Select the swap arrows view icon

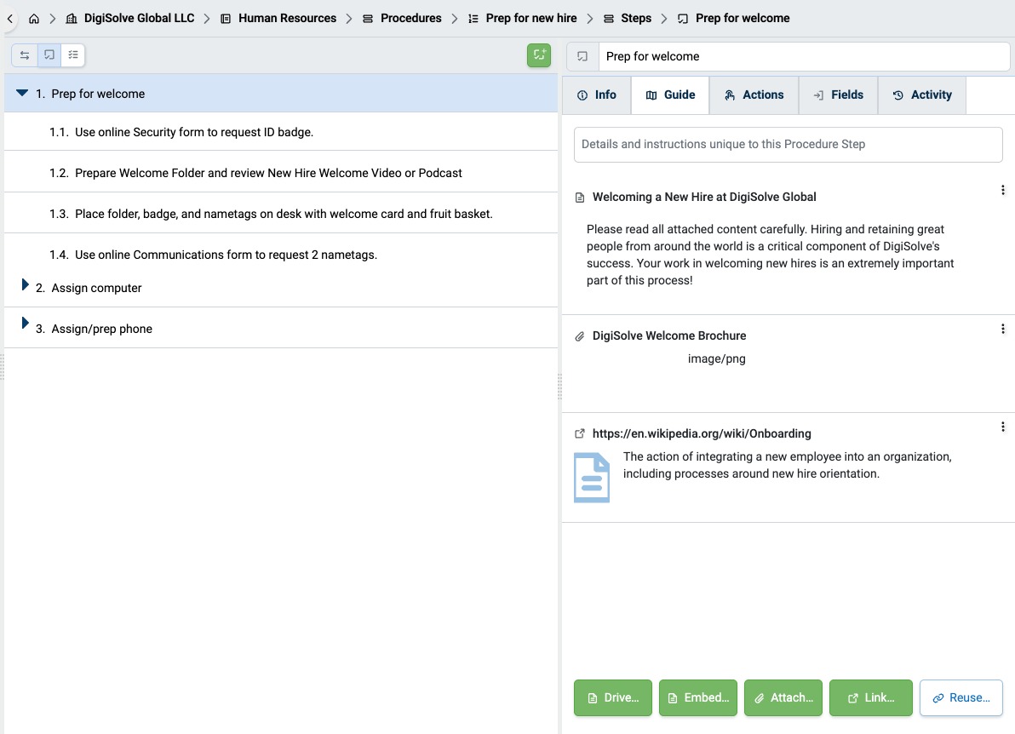coord(25,55)
